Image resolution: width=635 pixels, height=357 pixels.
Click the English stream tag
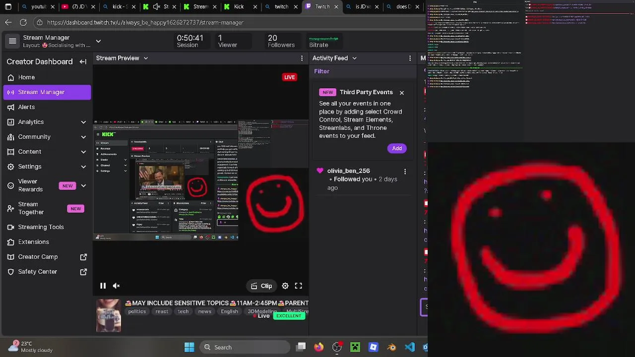coord(229,311)
